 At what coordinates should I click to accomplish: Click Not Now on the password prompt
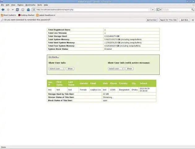coord(184,20)
